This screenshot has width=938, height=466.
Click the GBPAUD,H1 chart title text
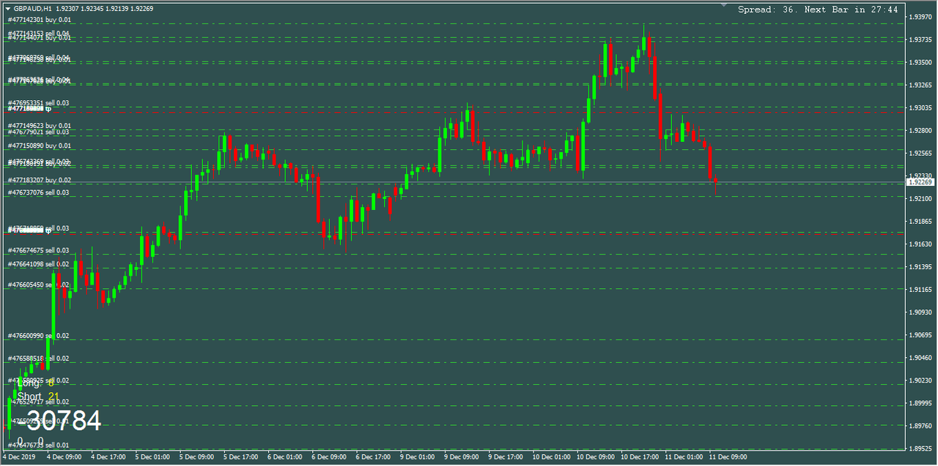32,9
